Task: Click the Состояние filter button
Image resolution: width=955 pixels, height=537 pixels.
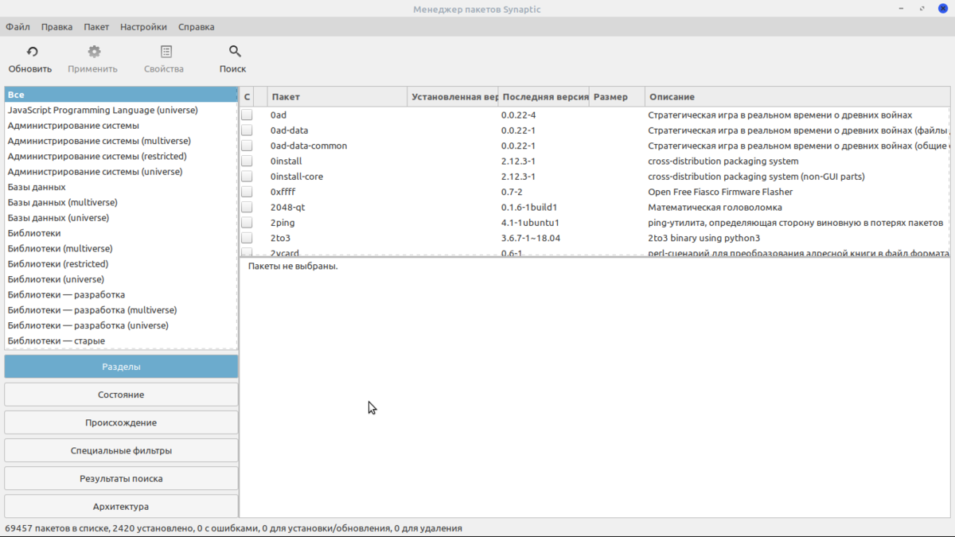Action: click(x=121, y=395)
